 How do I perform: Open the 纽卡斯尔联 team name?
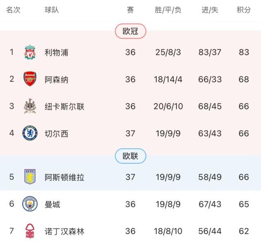[64, 107]
